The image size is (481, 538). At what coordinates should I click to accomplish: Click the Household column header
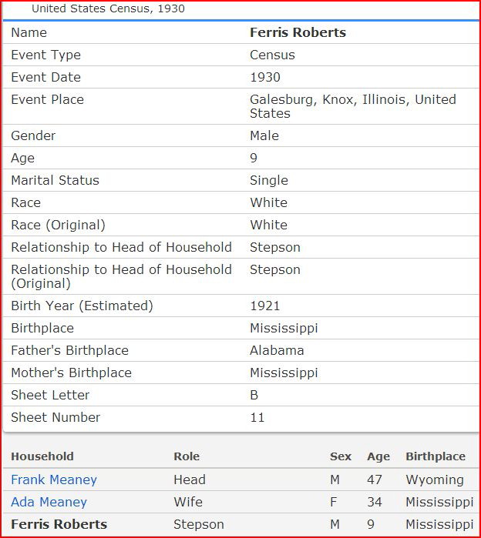[42, 456]
